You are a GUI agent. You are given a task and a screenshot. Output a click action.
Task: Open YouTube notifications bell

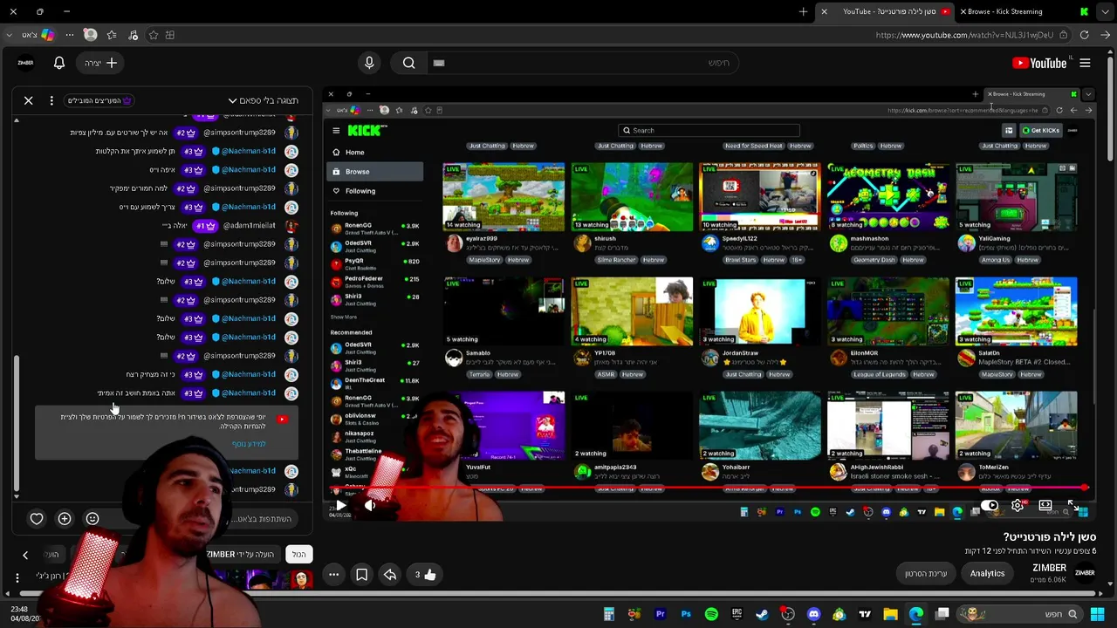click(x=59, y=63)
